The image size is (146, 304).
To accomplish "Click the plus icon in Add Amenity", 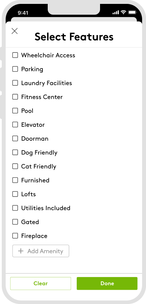I will coord(21,251).
